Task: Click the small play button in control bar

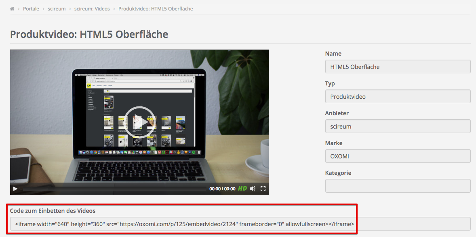Action: click(16, 189)
